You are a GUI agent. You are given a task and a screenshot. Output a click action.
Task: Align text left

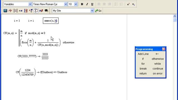99,4
